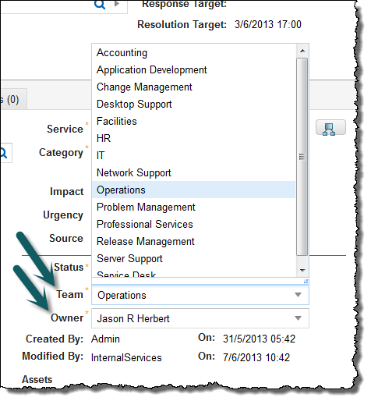Open the Team dropdown arrow
The width and height of the screenshot is (371, 401).
298,295
